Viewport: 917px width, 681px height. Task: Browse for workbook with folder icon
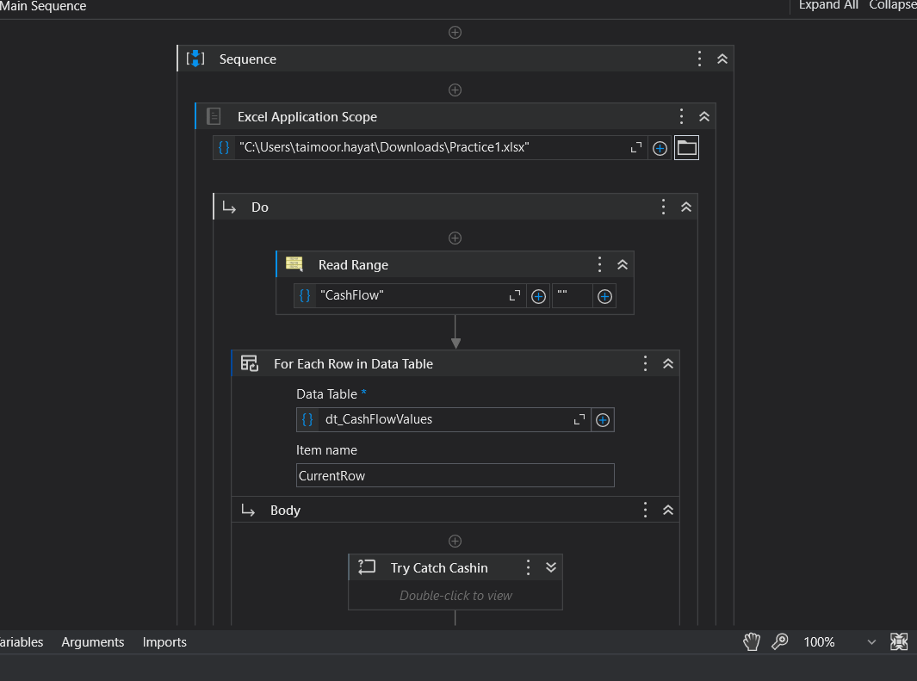coord(686,148)
